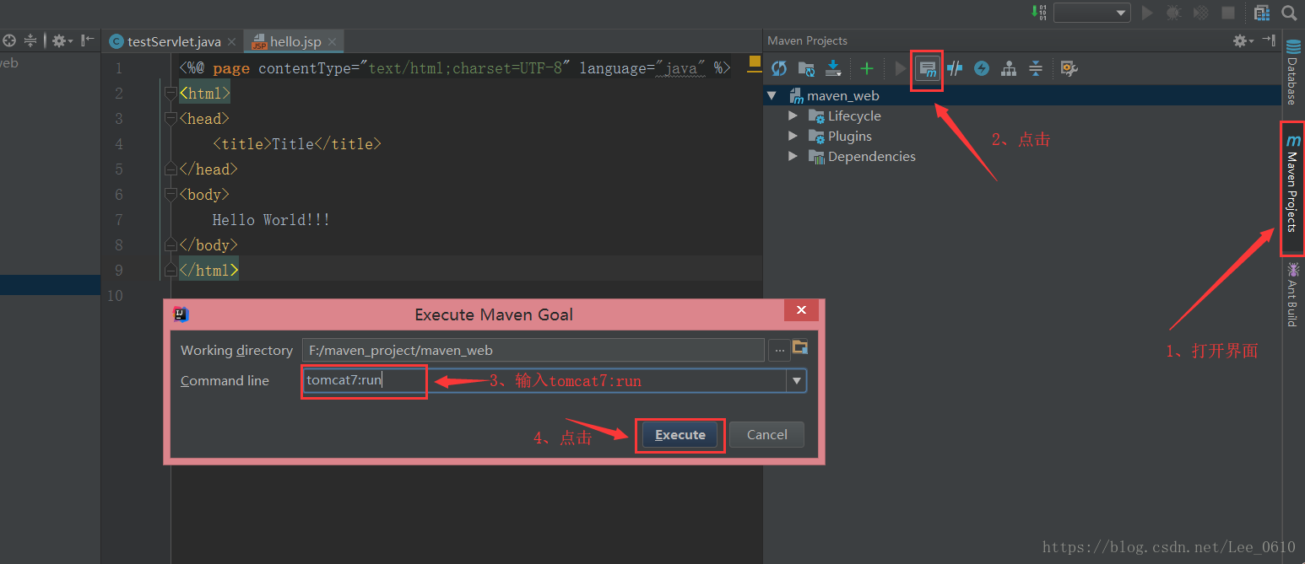Viewport: 1305px width, 564px height.
Task: Click Download Sources and Documentation icon
Action: coord(833,68)
